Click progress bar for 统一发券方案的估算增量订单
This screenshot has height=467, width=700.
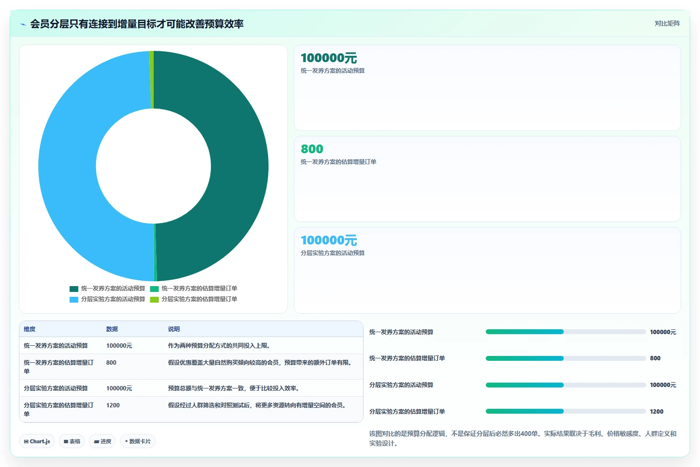[566, 358]
